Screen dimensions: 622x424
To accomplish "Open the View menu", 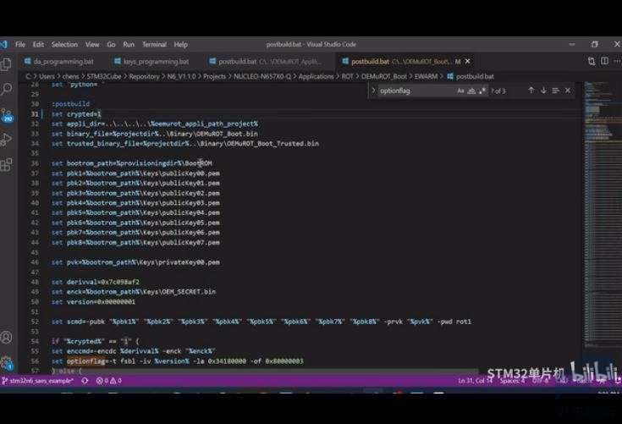I will coord(92,44).
